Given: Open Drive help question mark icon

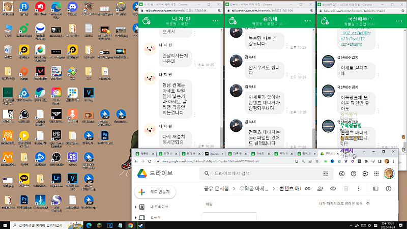Looking at the screenshot, I should [x=354, y=174].
